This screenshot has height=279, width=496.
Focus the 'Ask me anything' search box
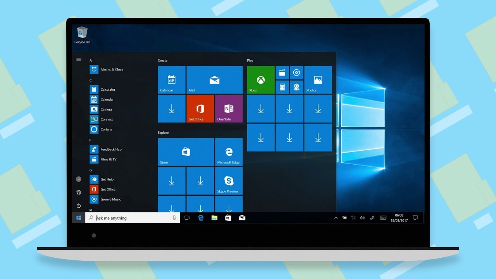[x=133, y=218]
